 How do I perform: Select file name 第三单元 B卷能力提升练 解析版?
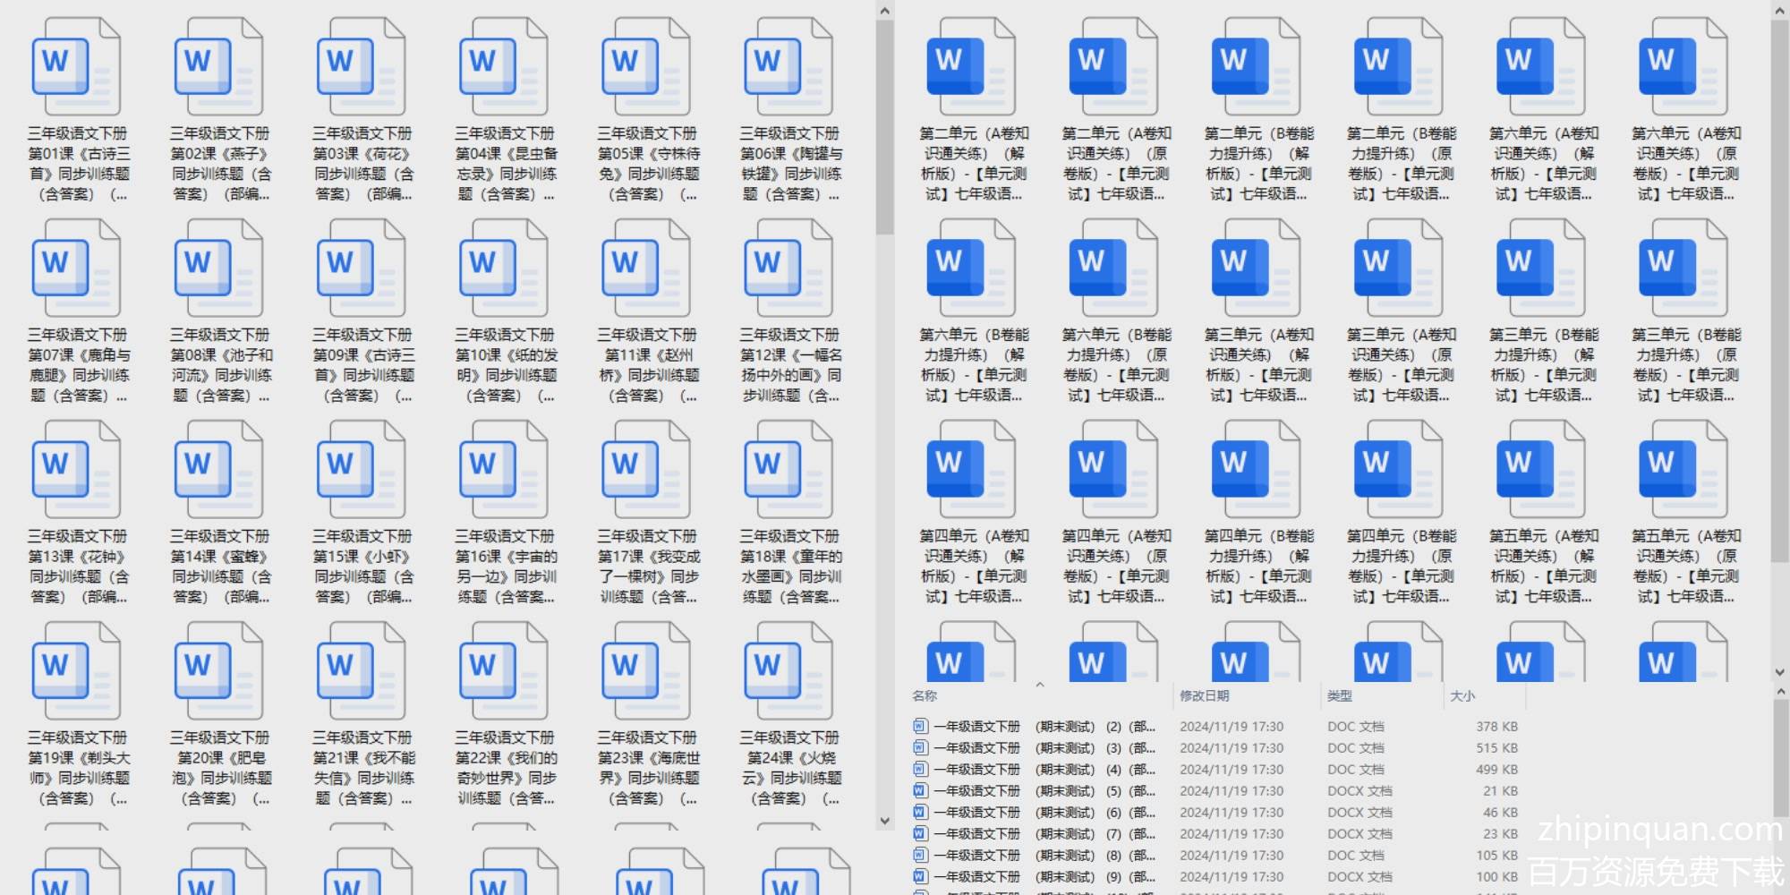[1543, 365]
